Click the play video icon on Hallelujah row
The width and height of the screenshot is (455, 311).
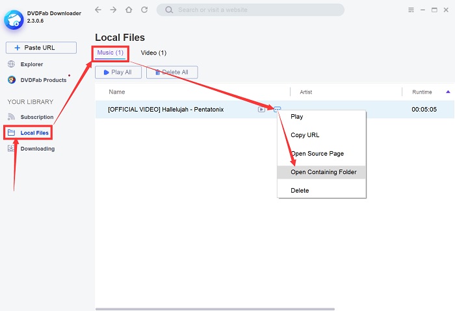click(261, 109)
